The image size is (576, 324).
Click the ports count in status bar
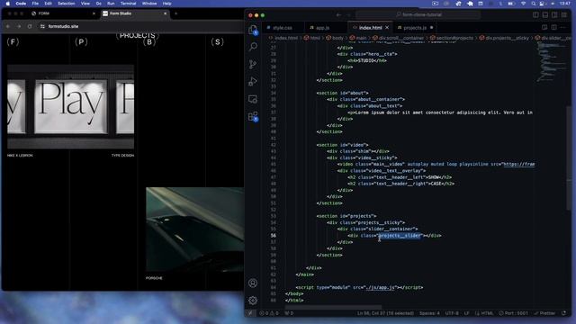(289, 313)
